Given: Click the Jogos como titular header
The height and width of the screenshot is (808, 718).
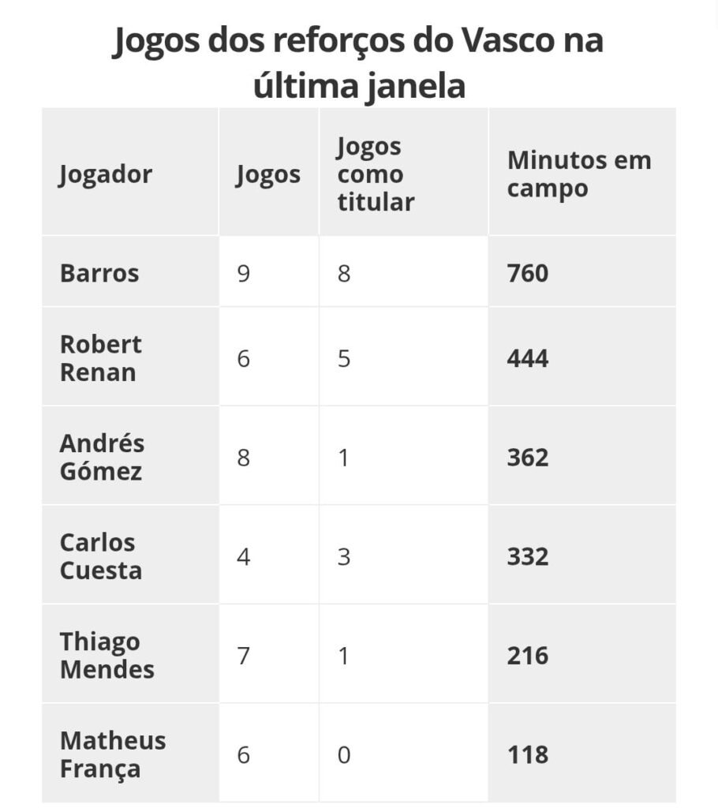Looking at the screenshot, I should point(376,174).
